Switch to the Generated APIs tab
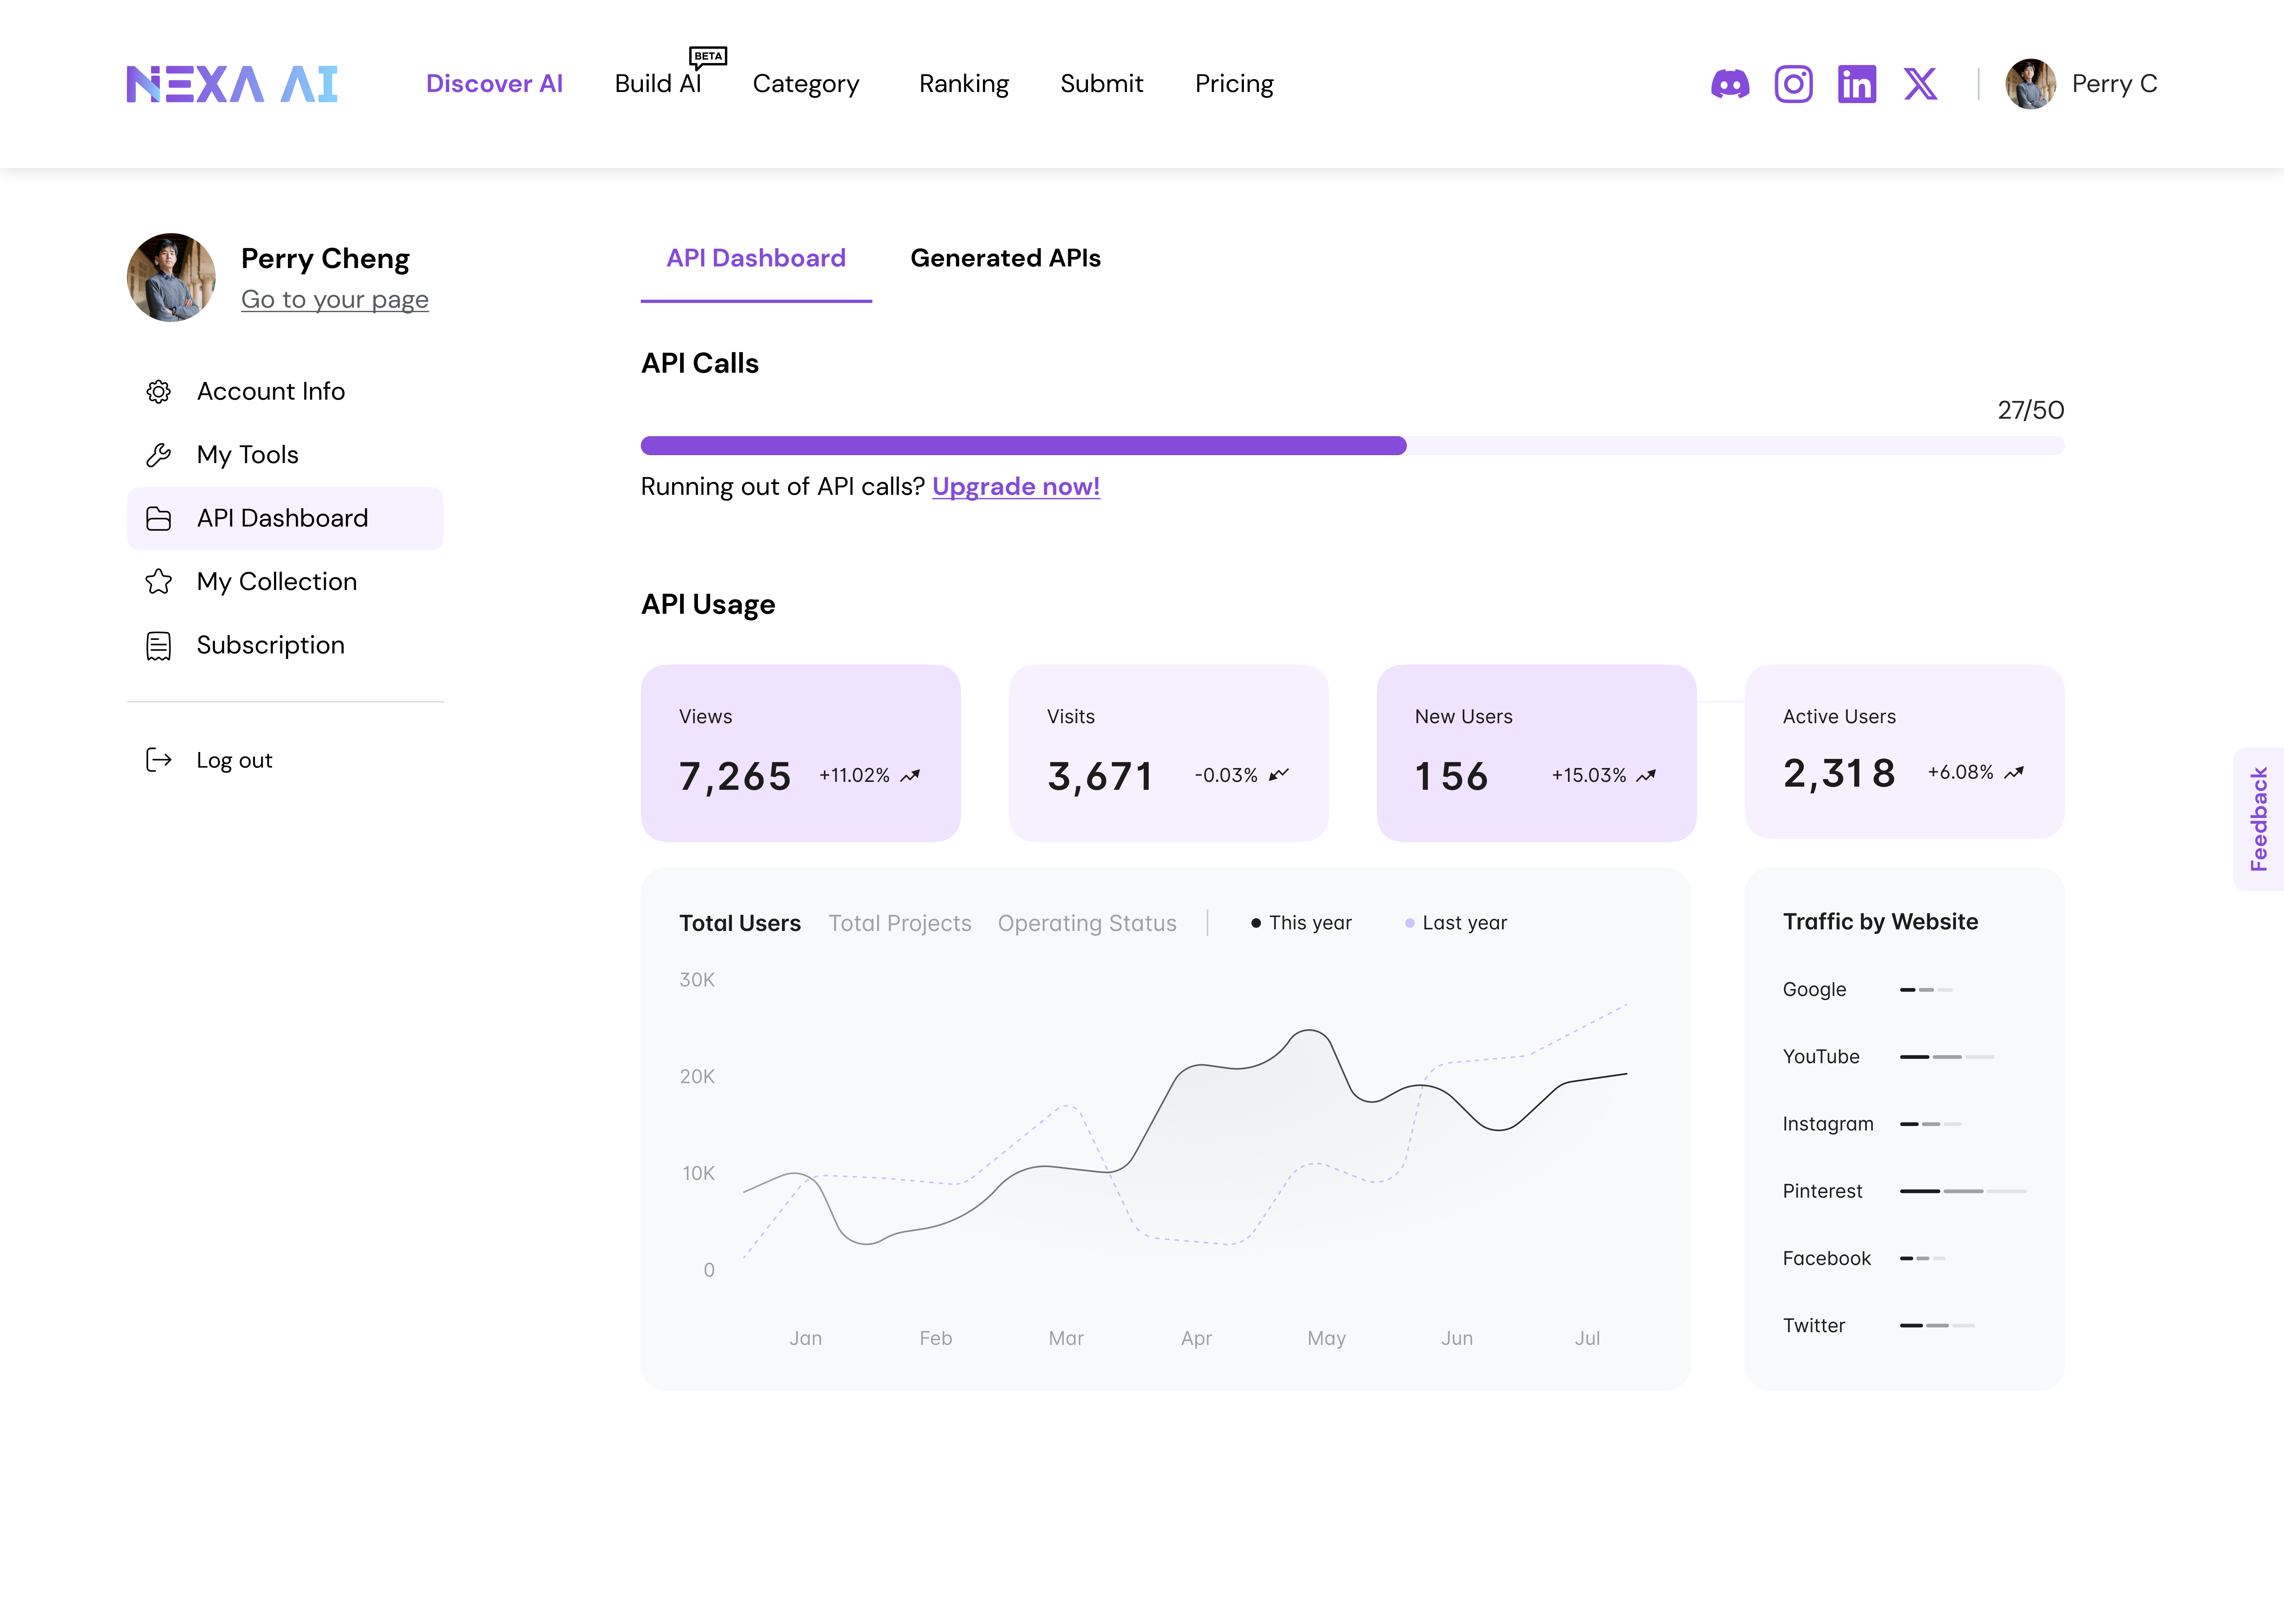Viewport: 2284px width, 1624px height. click(x=1005, y=258)
